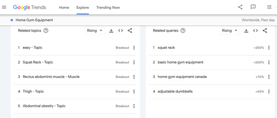The width and height of the screenshot is (277, 118).
Task: Open 'basic home gym equipment' query
Action: point(210,62)
